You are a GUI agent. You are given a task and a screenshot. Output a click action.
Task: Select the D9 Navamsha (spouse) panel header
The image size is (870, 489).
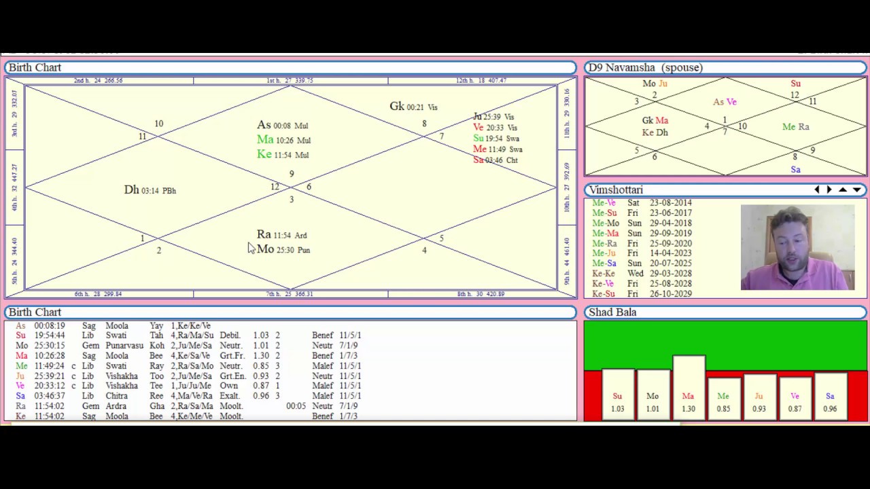pyautogui.click(x=725, y=67)
